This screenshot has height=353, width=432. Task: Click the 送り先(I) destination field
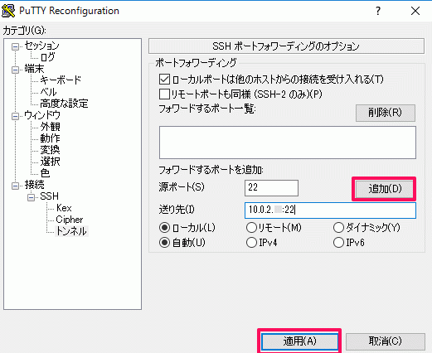(x=330, y=210)
